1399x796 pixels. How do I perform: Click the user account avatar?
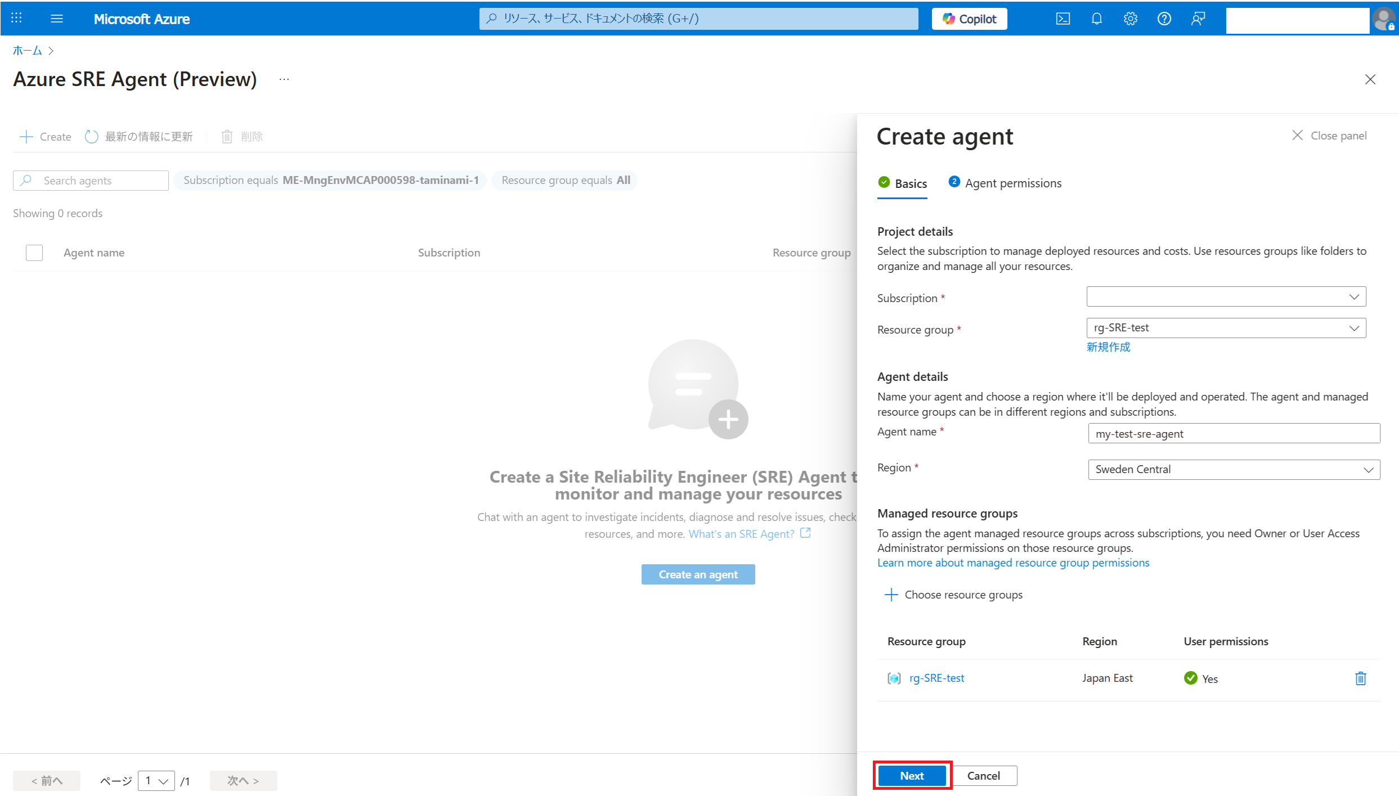[x=1384, y=19]
